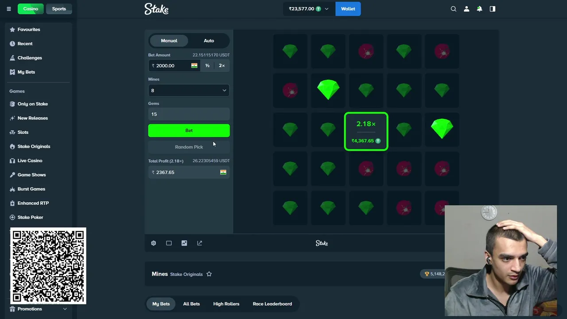Toggle the side panel icon in header

coord(493,9)
